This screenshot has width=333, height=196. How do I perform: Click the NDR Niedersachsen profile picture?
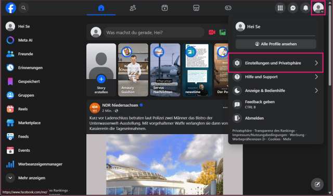pyautogui.click(x=95, y=108)
